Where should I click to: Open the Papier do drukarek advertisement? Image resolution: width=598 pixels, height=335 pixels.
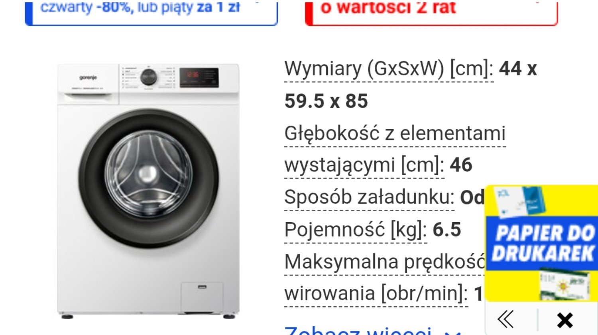point(542,243)
